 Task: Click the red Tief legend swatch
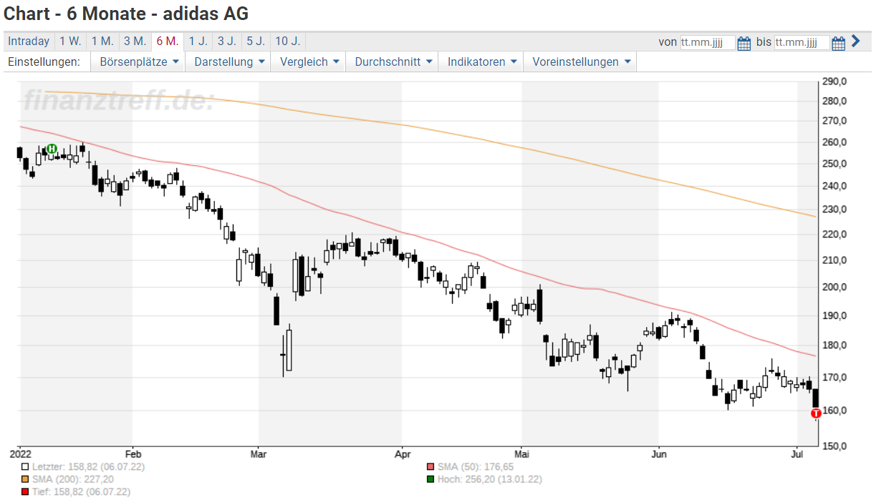[x=26, y=491]
